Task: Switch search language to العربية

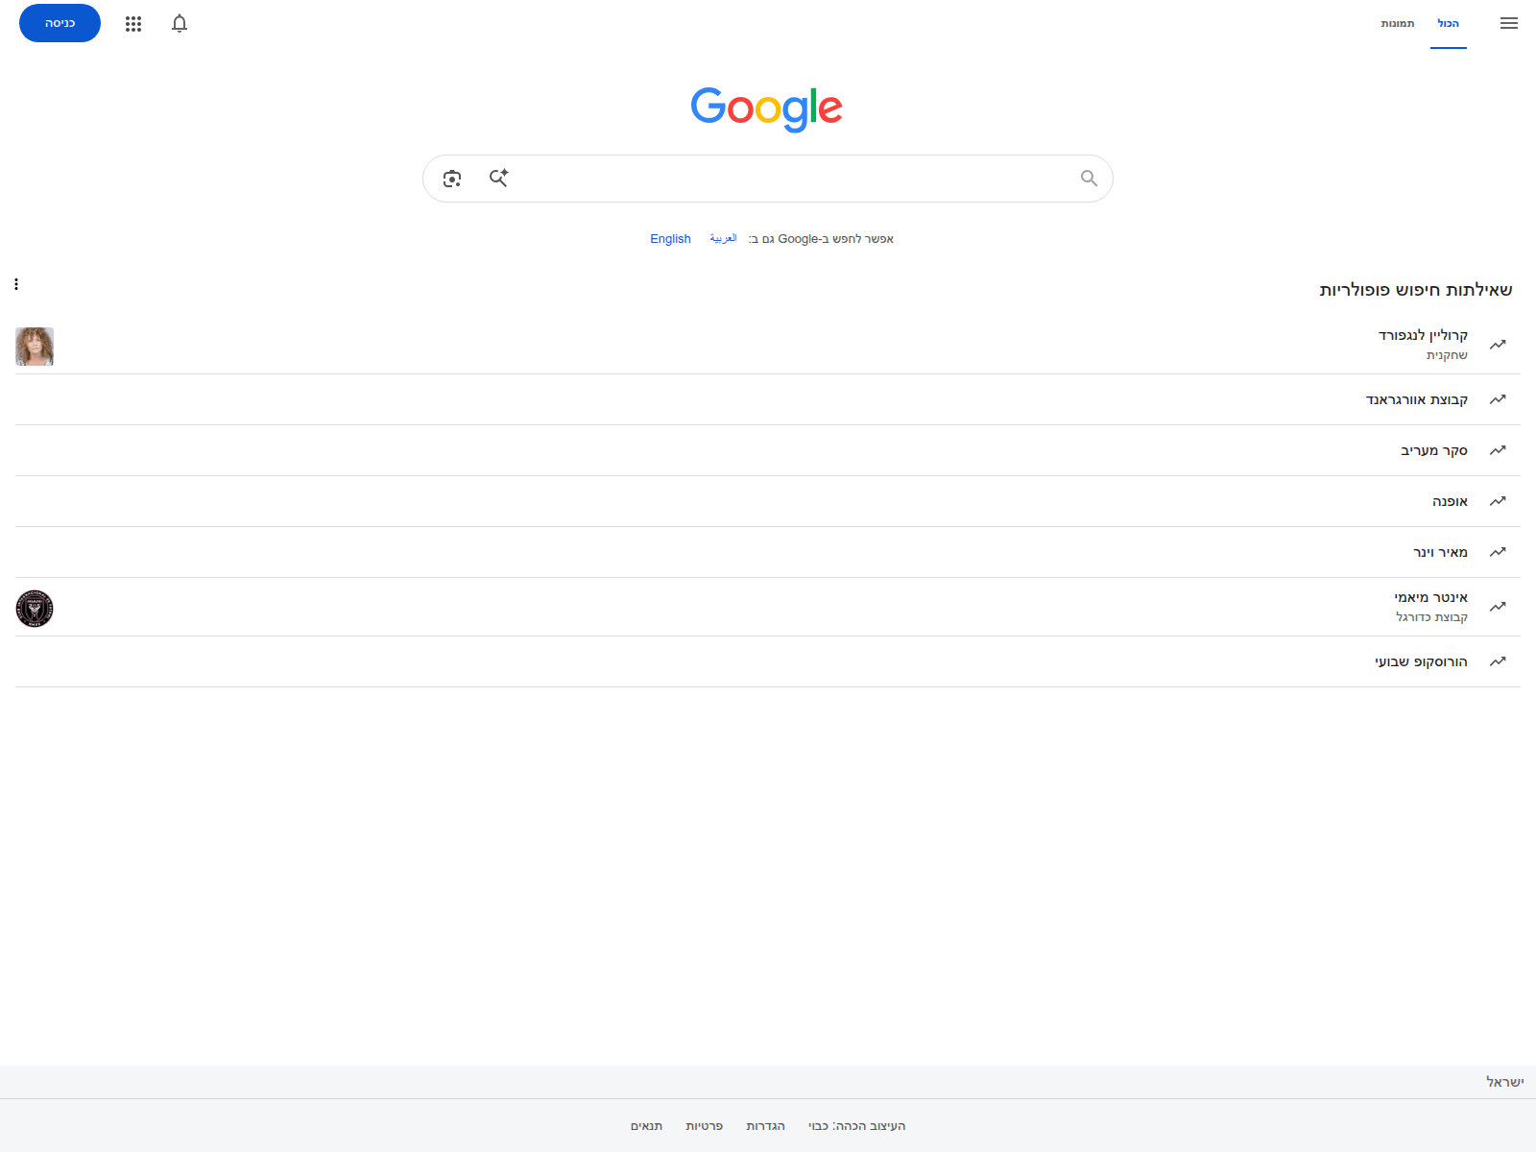Action: pos(723,238)
